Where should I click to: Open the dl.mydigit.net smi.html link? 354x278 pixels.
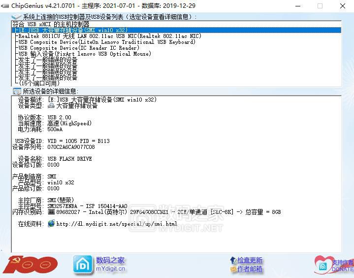tap(117, 224)
